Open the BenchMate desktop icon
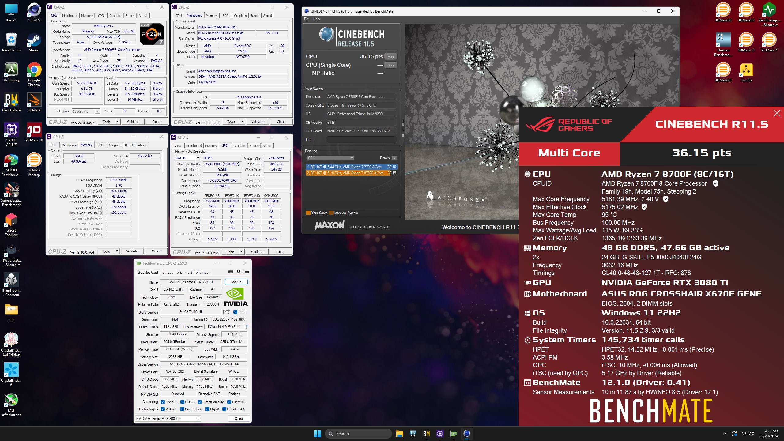Screen dimensions: 784x441 pos(11,103)
